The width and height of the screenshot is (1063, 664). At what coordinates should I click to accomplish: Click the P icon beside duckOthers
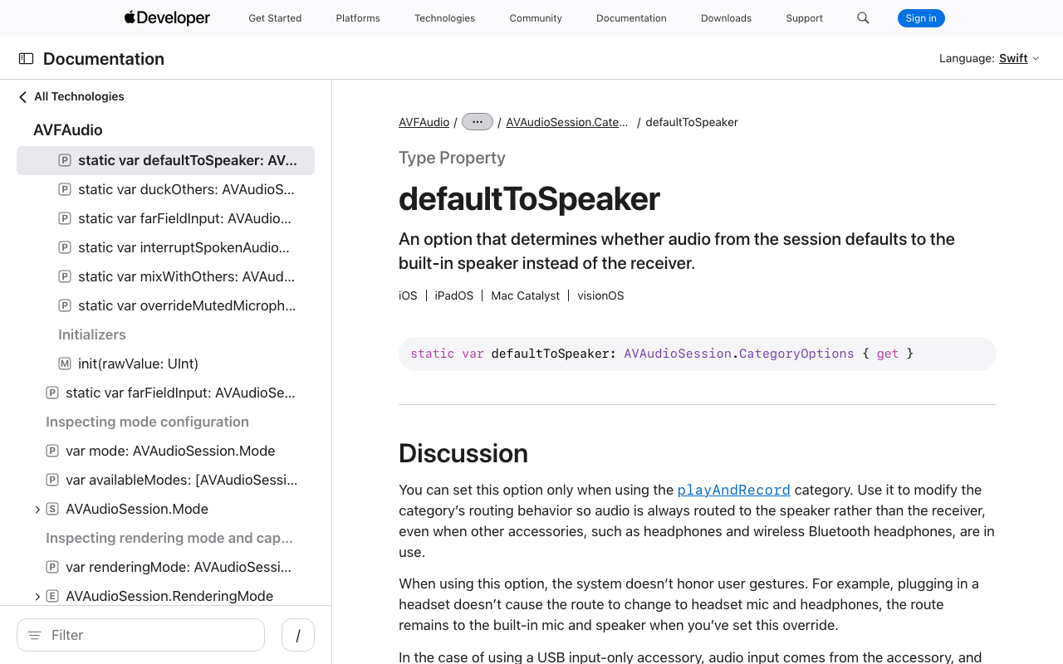click(x=64, y=189)
